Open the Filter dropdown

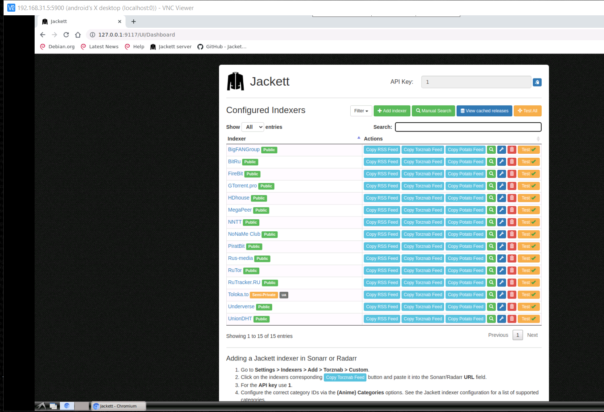click(361, 111)
